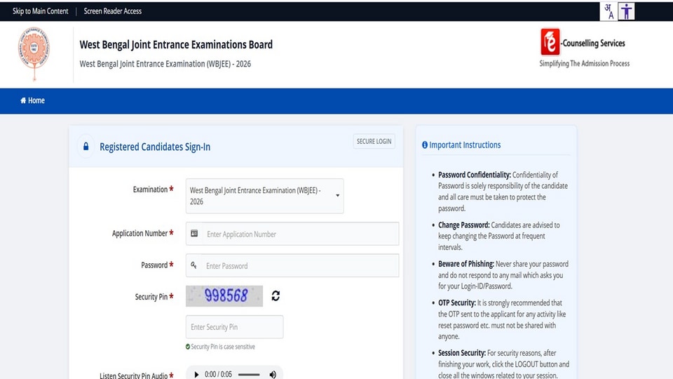Click Simplifying The Admission Process tagline
This screenshot has height=379, width=673.
click(x=584, y=64)
